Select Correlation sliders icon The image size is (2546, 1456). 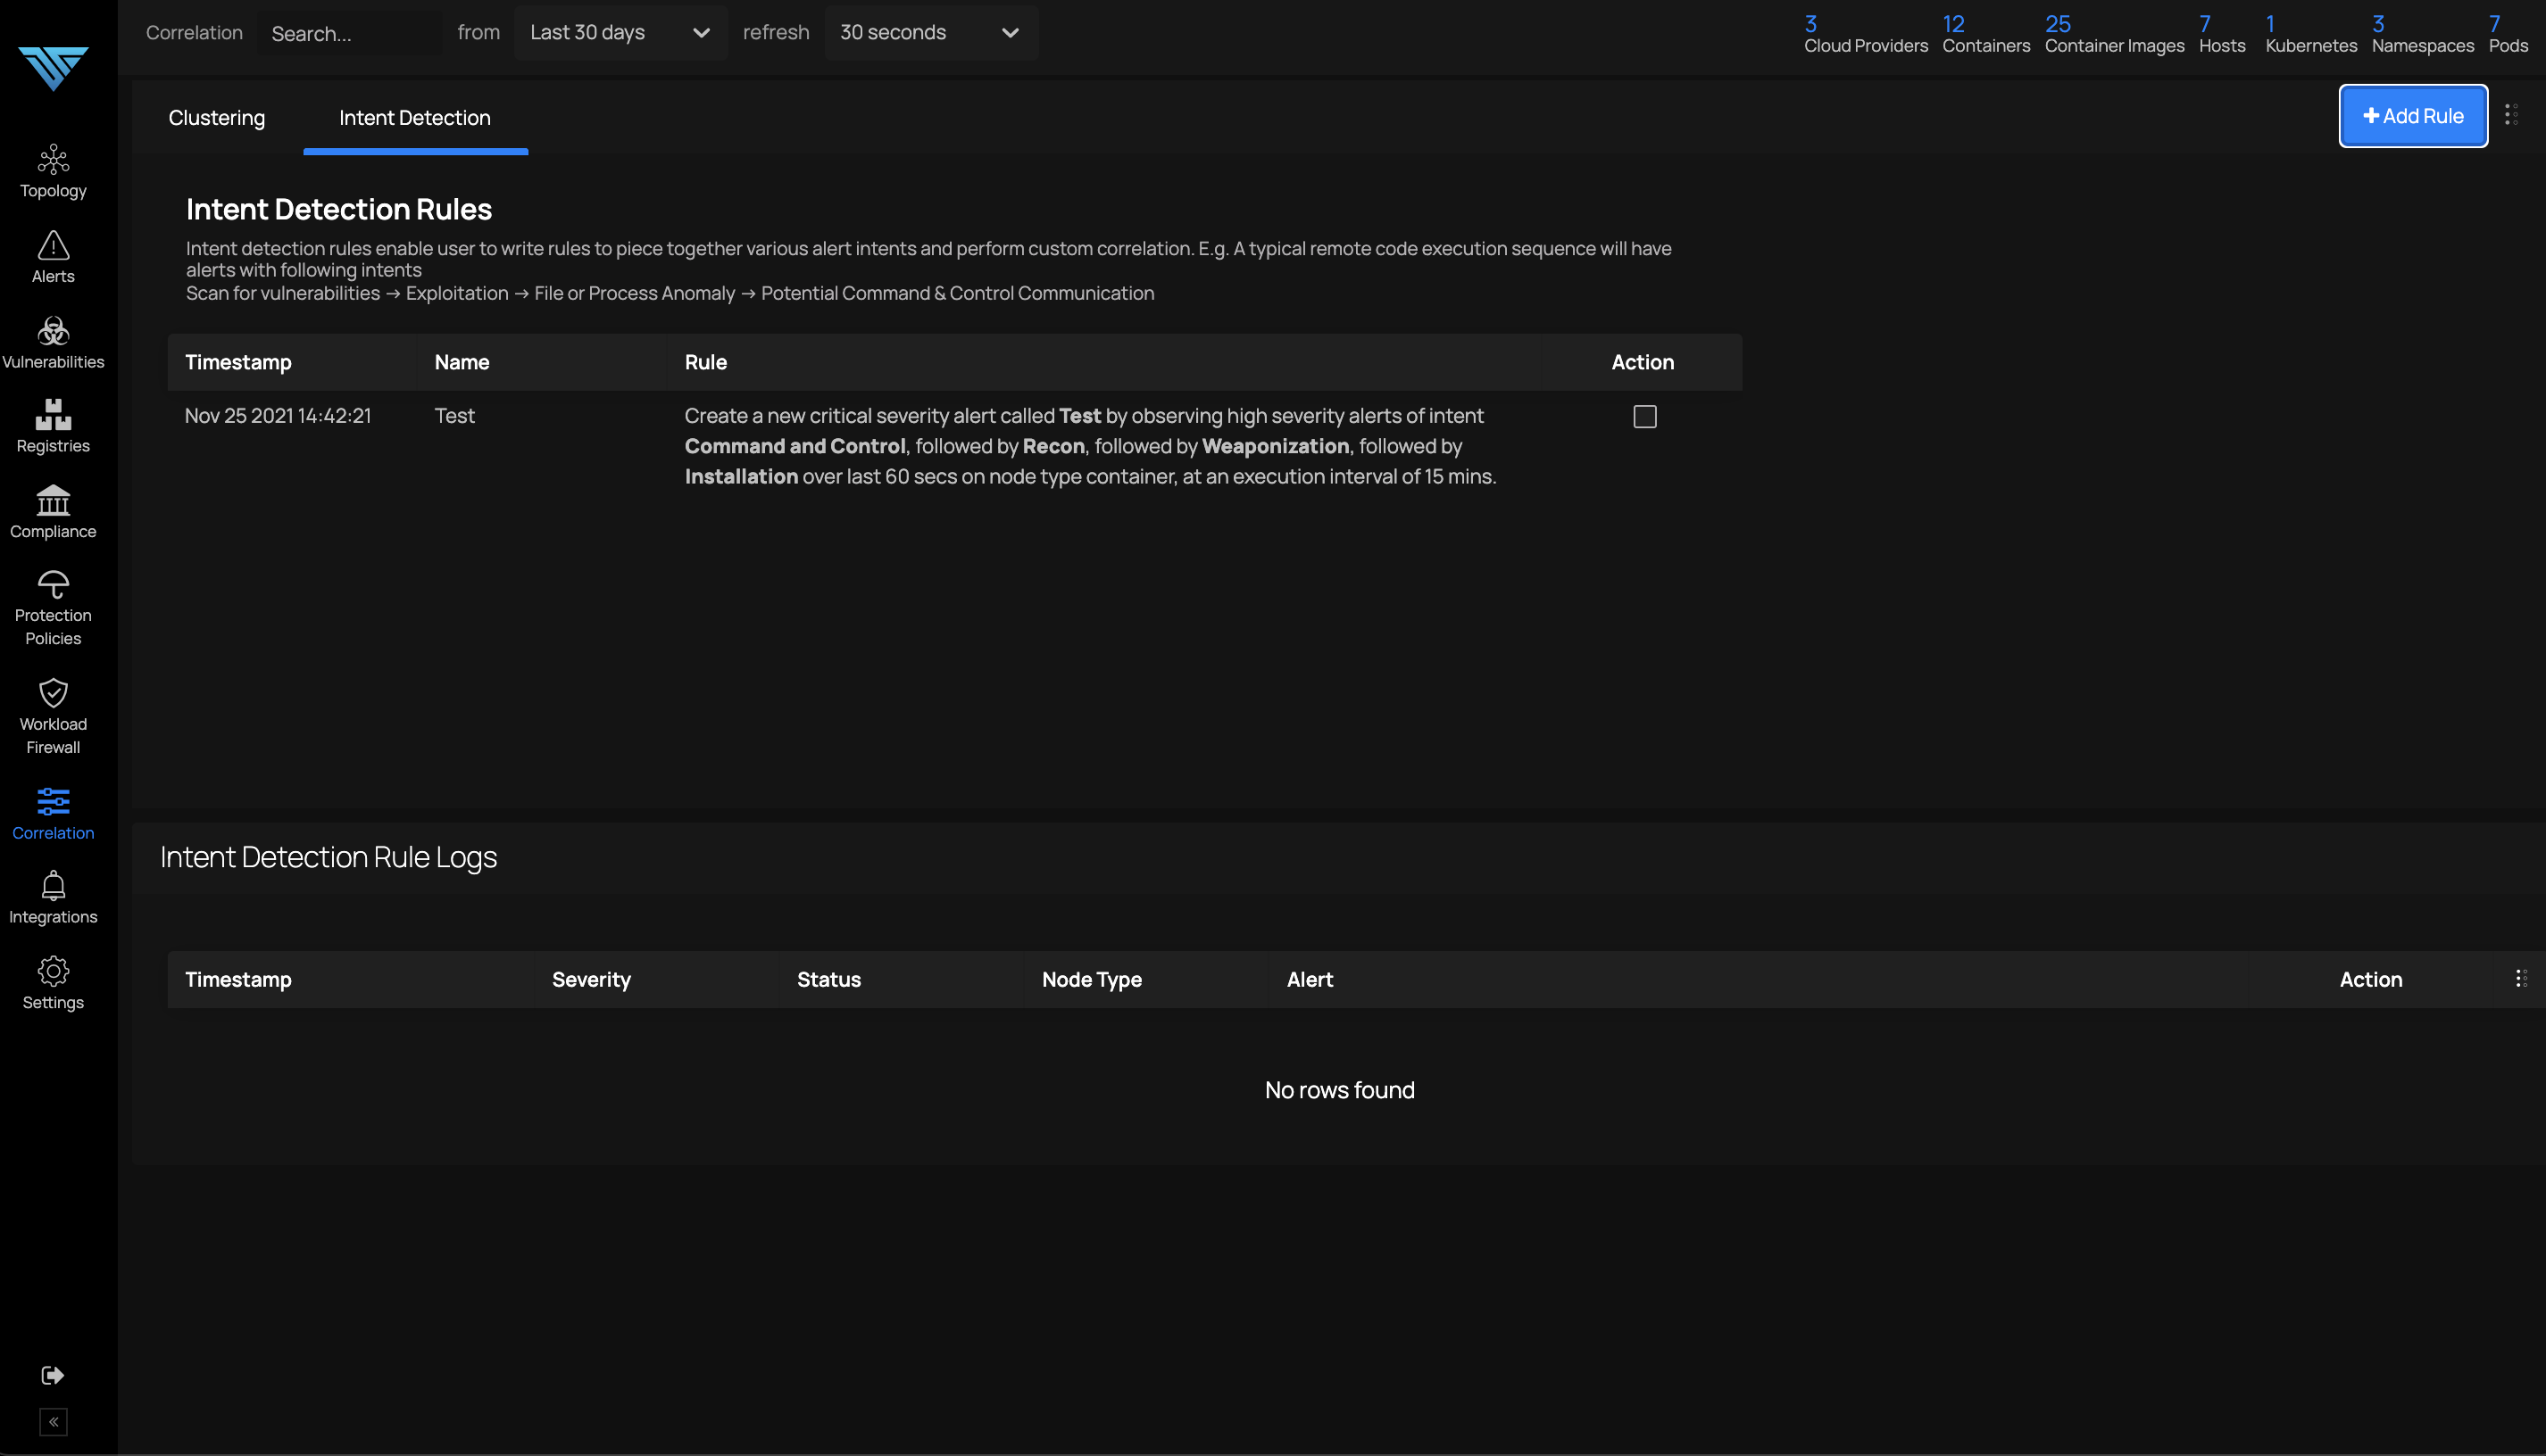click(53, 801)
